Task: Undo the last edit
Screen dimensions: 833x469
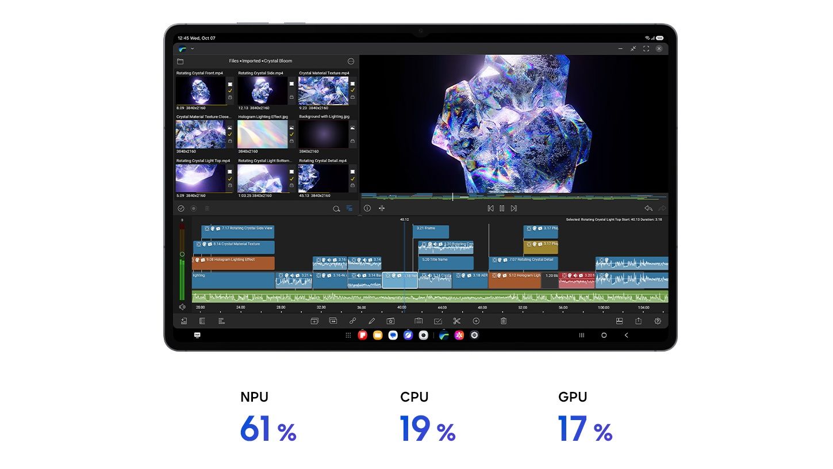Action: pos(648,208)
